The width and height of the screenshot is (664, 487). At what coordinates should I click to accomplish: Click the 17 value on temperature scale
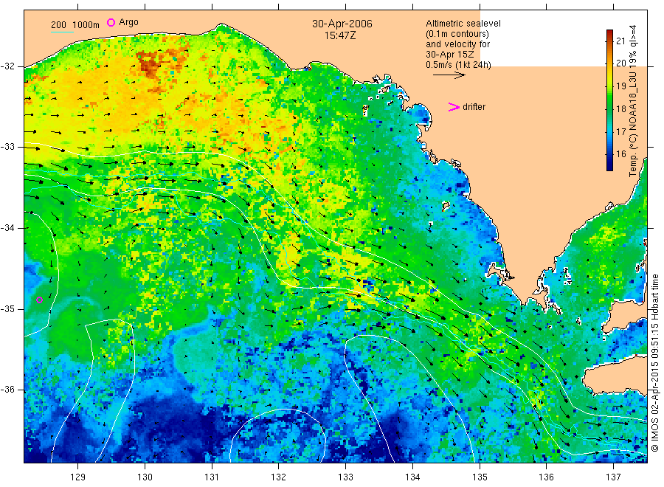620,131
